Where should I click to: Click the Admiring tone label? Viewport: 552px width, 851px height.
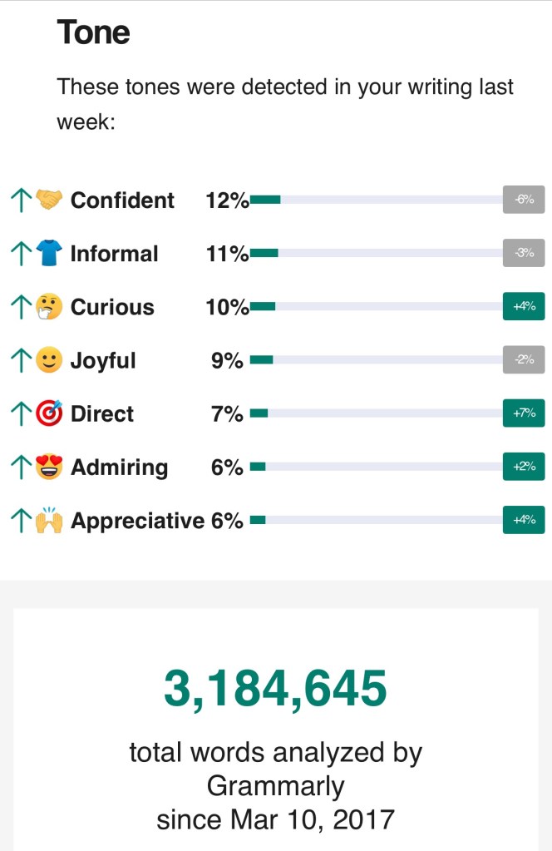click(119, 468)
